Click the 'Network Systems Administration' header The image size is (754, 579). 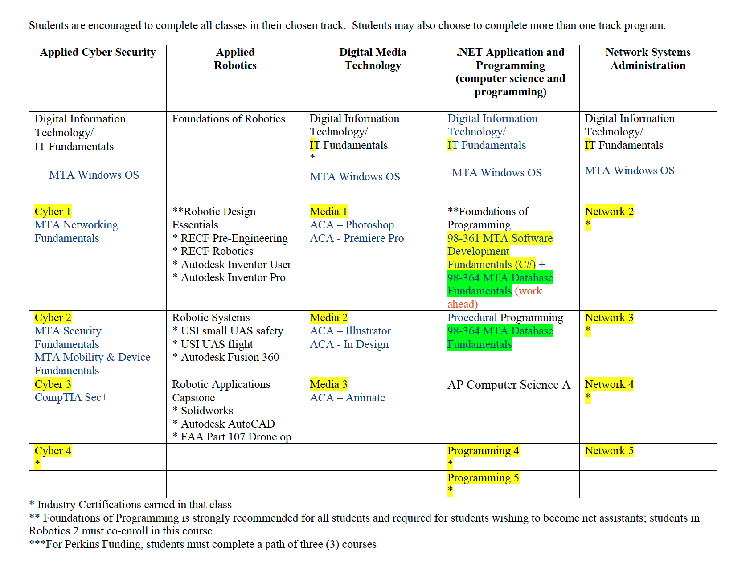[x=648, y=59]
